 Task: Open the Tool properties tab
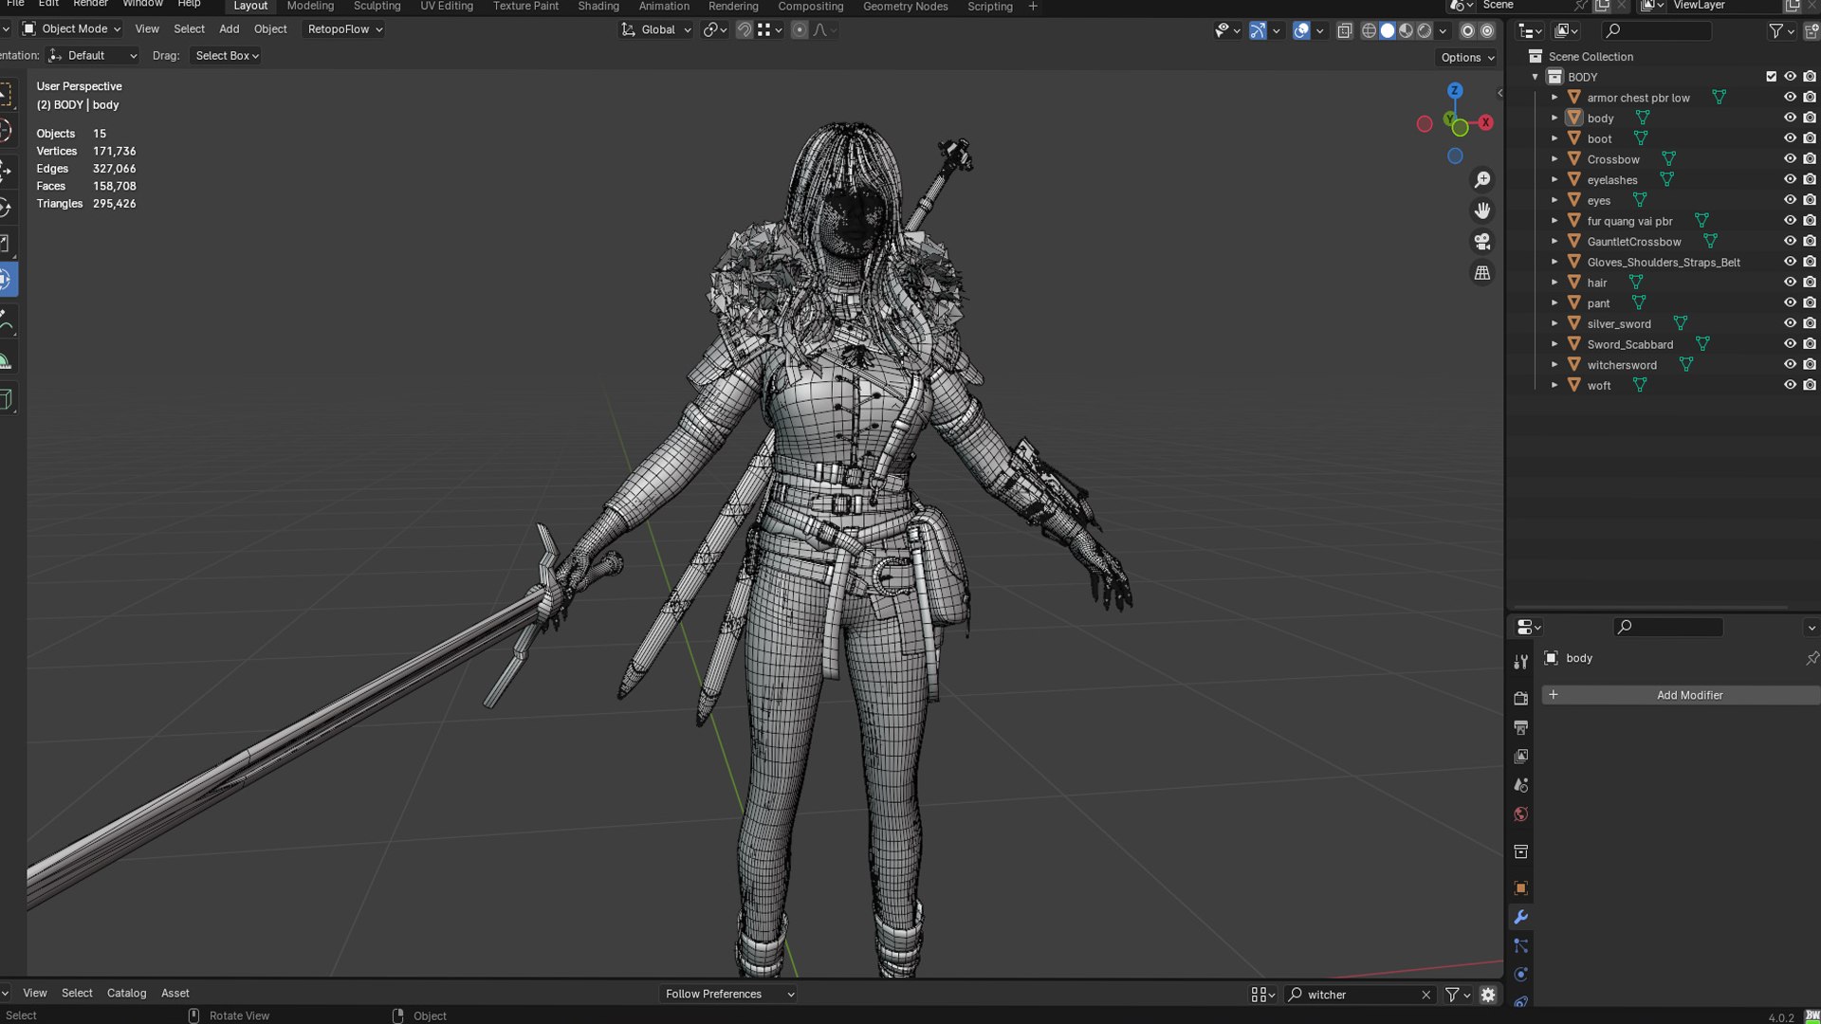(x=1520, y=662)
